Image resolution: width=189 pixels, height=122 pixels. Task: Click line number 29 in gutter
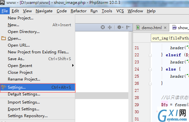coord(137,105)
